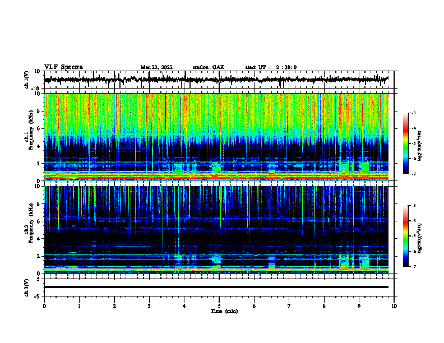
Task: Click the flat ch.3 voltage trace line
Action: (x=216, y=287)
